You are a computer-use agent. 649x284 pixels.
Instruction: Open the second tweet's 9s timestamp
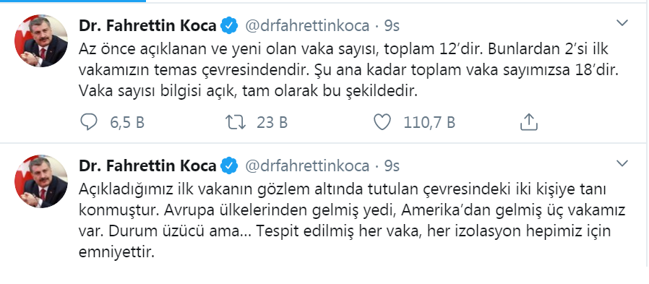coord(392,165)
